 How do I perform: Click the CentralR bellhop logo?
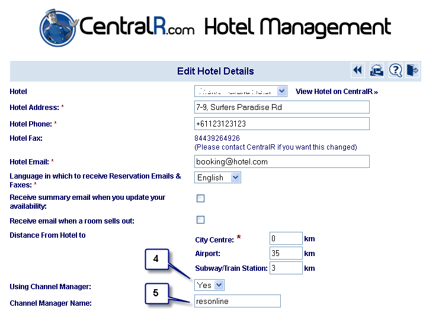pos(59,28)
